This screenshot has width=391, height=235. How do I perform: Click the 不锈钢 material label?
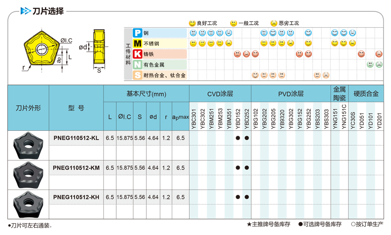pyautogui.click(x=151, y=43)
